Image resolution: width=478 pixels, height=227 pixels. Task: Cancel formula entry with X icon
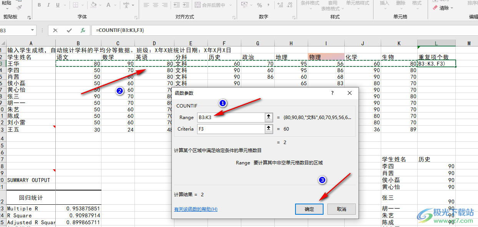[55, 30]
